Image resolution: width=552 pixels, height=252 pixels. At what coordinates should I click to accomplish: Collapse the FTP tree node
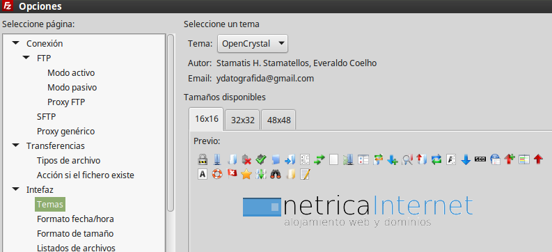pos(26,57)
